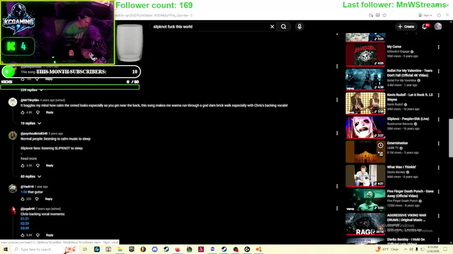453x254 pixels.
Task: Open options for People=Shit video
Action: pyautogui.click(x=438, y=120)
